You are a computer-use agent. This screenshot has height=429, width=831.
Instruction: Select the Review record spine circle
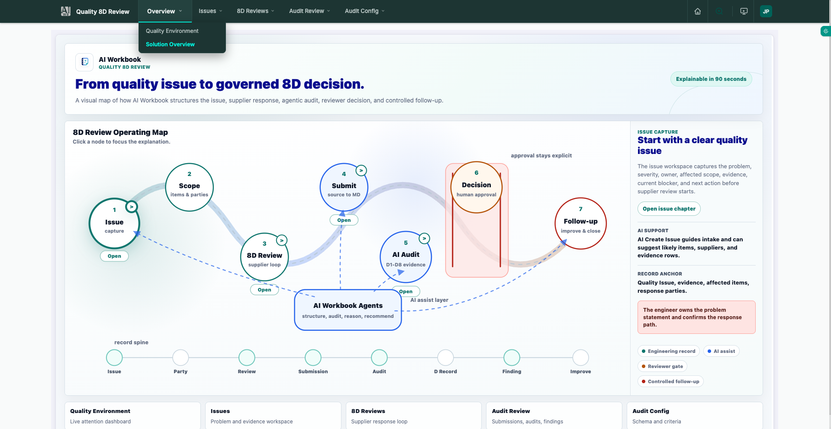(247, 358)
